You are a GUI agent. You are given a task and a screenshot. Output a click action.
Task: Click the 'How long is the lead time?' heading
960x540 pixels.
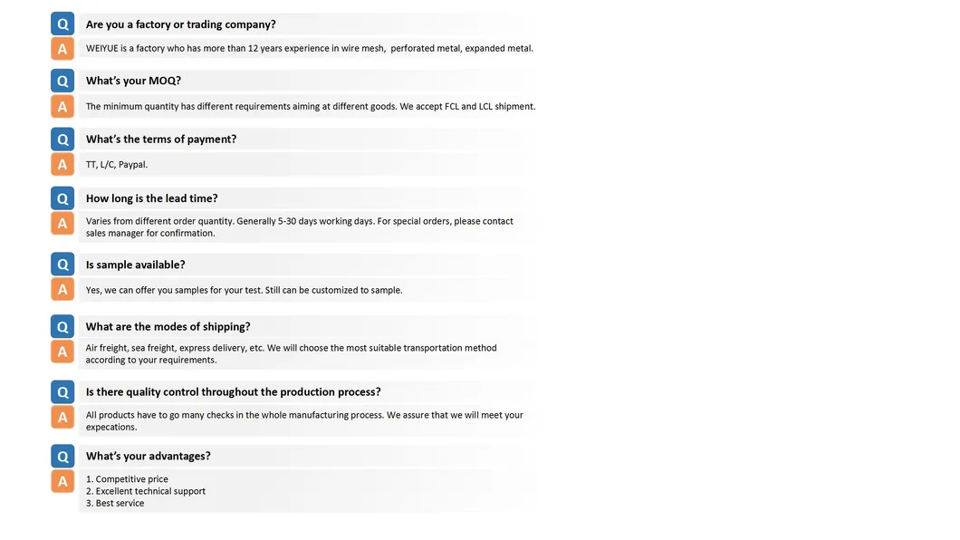(x=151, y=198)
